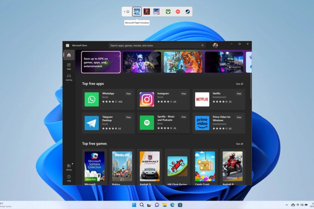
Task: Open File Explorer from the taskbar
Action: tap(164, 205)
